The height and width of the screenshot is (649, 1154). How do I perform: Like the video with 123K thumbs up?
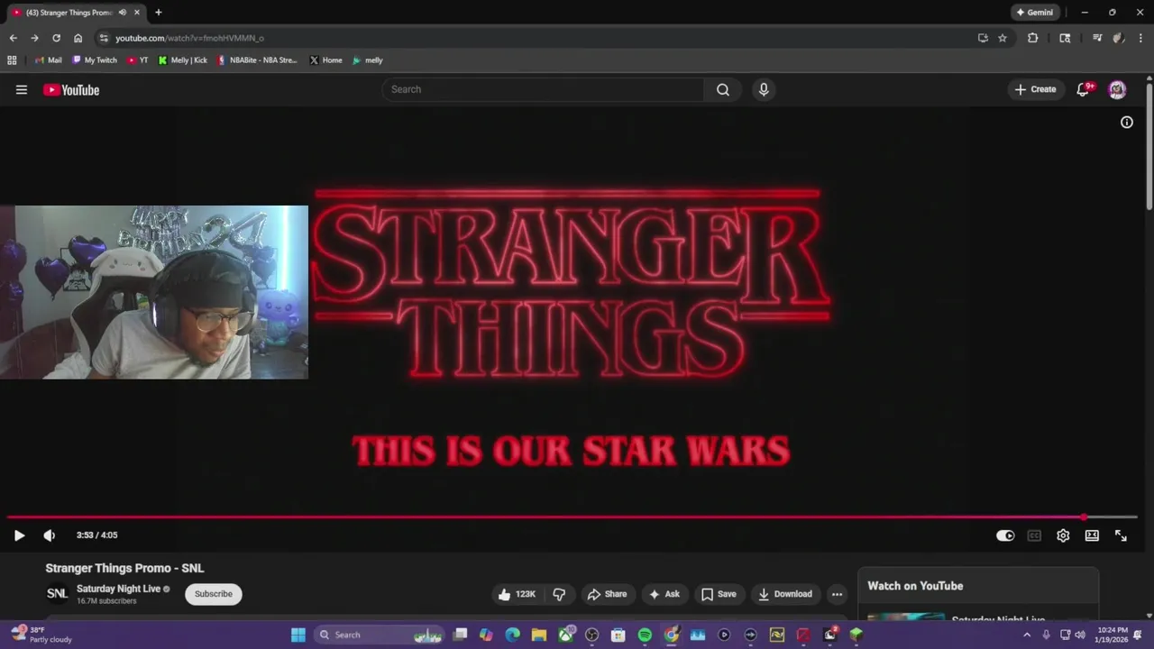[517, 594]
